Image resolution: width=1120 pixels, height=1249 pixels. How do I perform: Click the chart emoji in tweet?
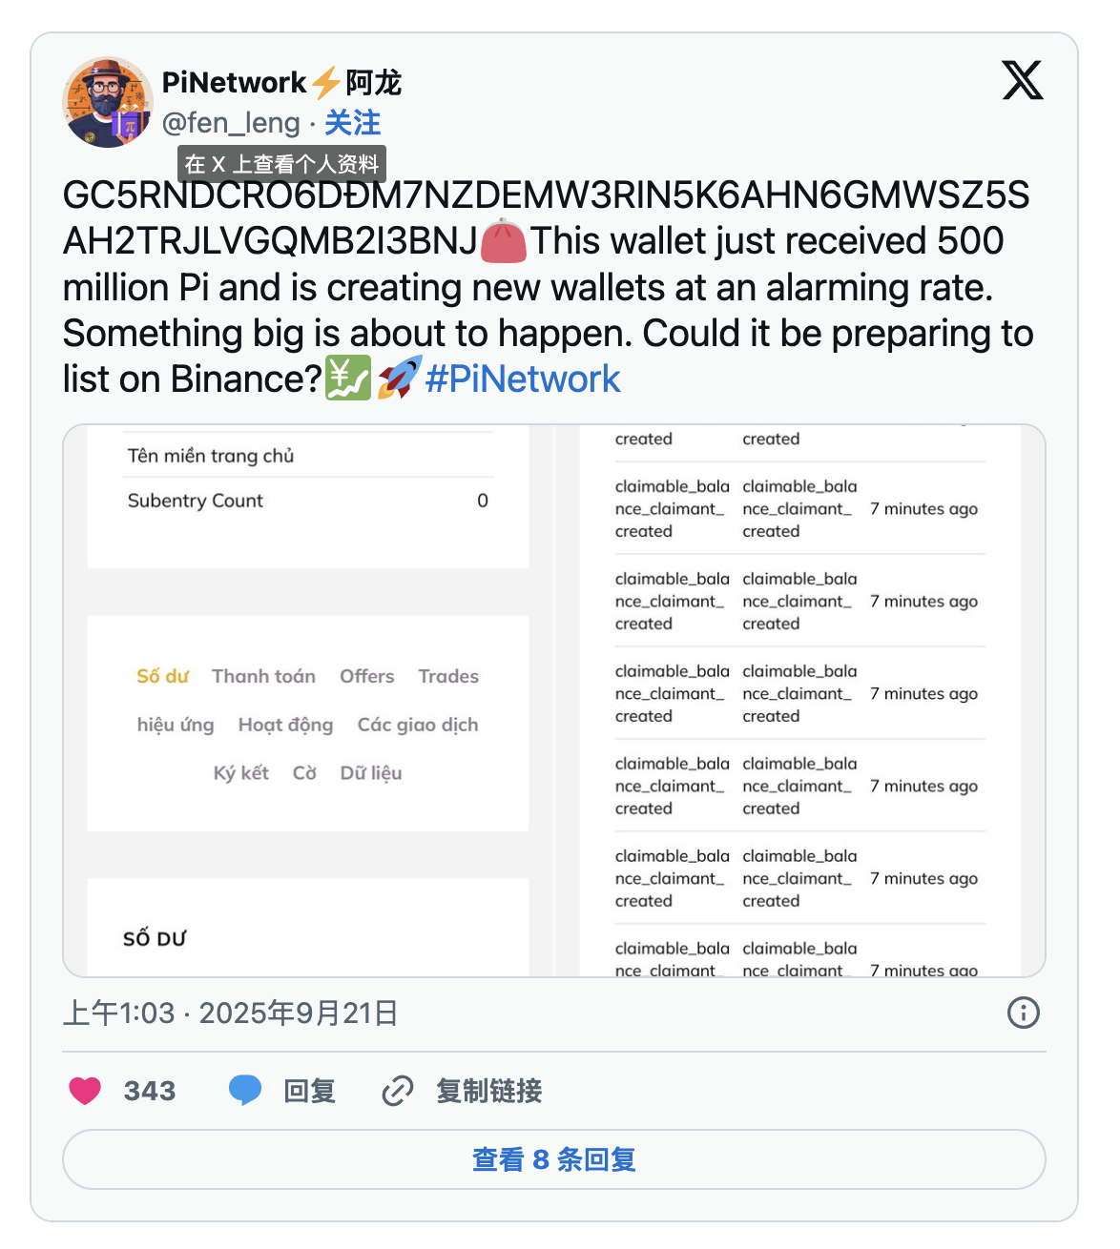pos(348,379)
